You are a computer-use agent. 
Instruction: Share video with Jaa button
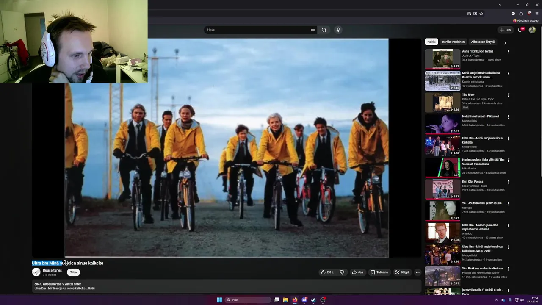(x=357, y=272)
